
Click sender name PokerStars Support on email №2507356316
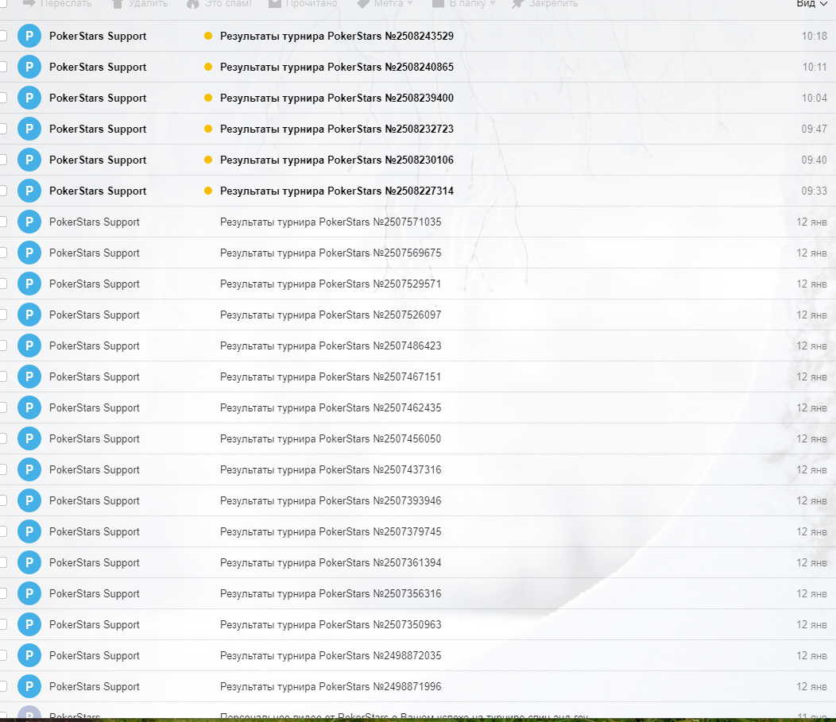pyautogui.click(x=95, y=593)
